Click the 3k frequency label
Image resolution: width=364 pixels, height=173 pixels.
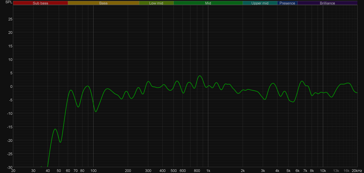pos(263,171)
